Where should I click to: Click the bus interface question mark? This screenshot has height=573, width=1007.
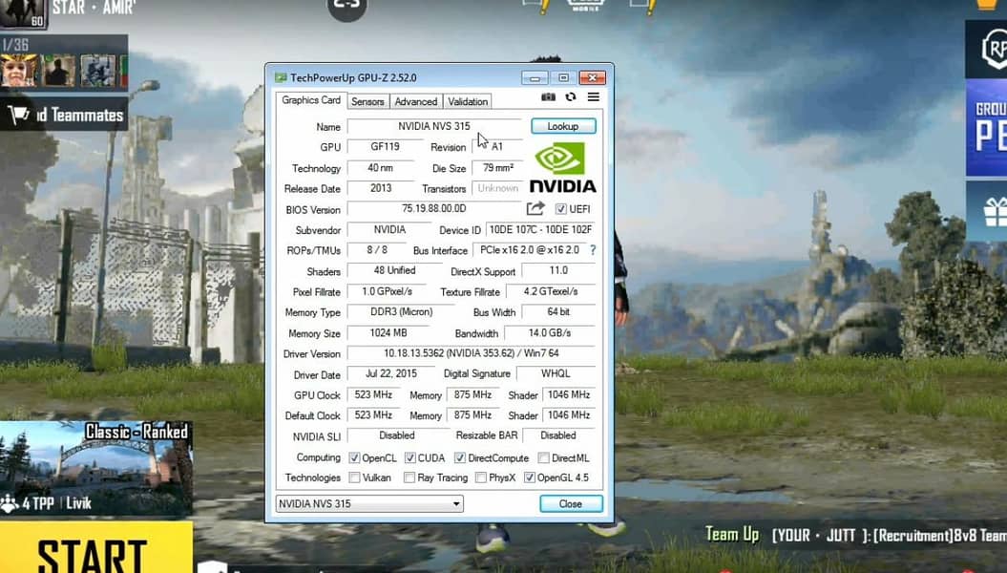click(x=592, y=250)
